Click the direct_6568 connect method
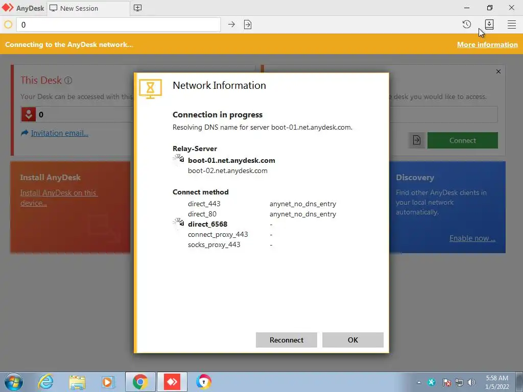Screen dimensions: 523x392 207,224
